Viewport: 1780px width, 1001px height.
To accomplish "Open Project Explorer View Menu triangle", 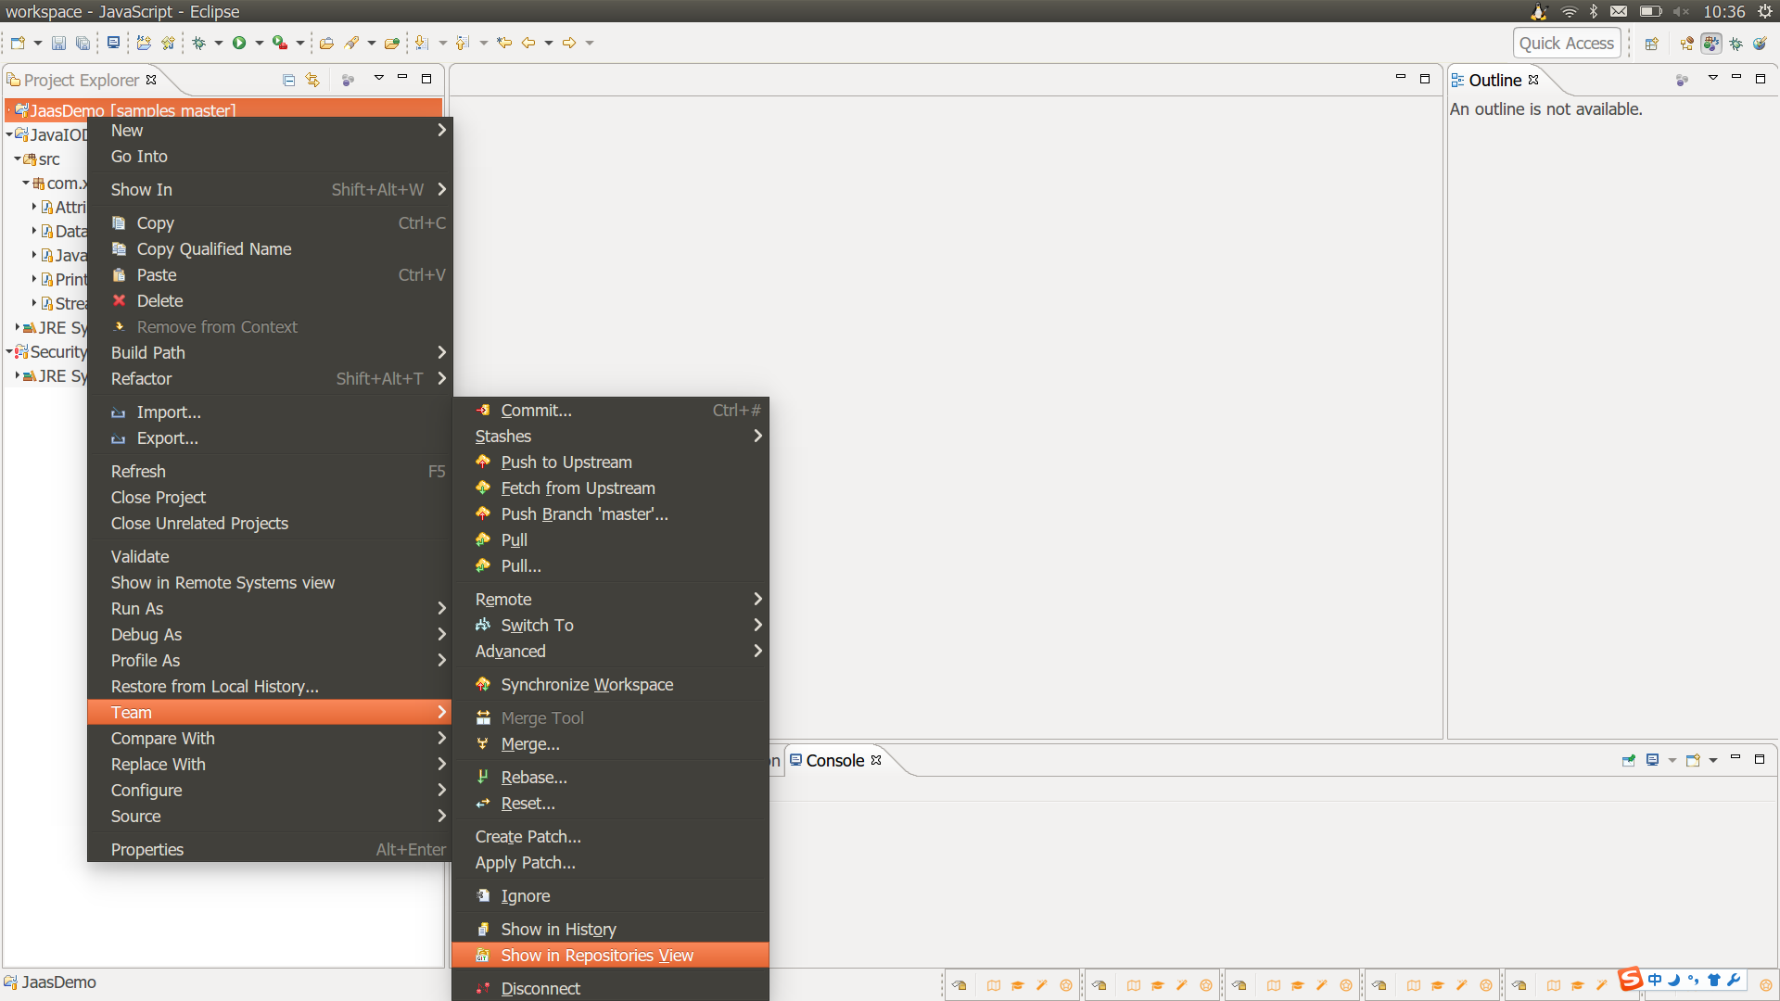I will click(379, 79).
